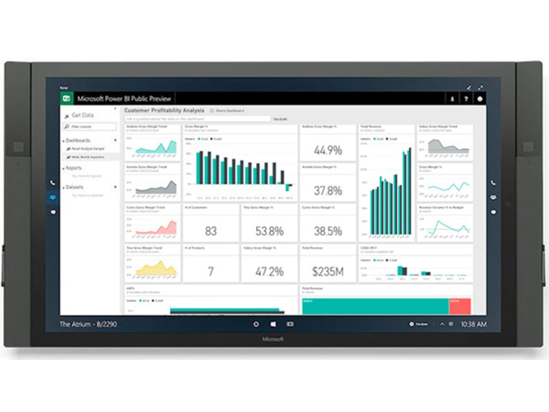Open the question mark help icon
The width and height of the screenshot is (549, 412).
click(x=466, y=99)
